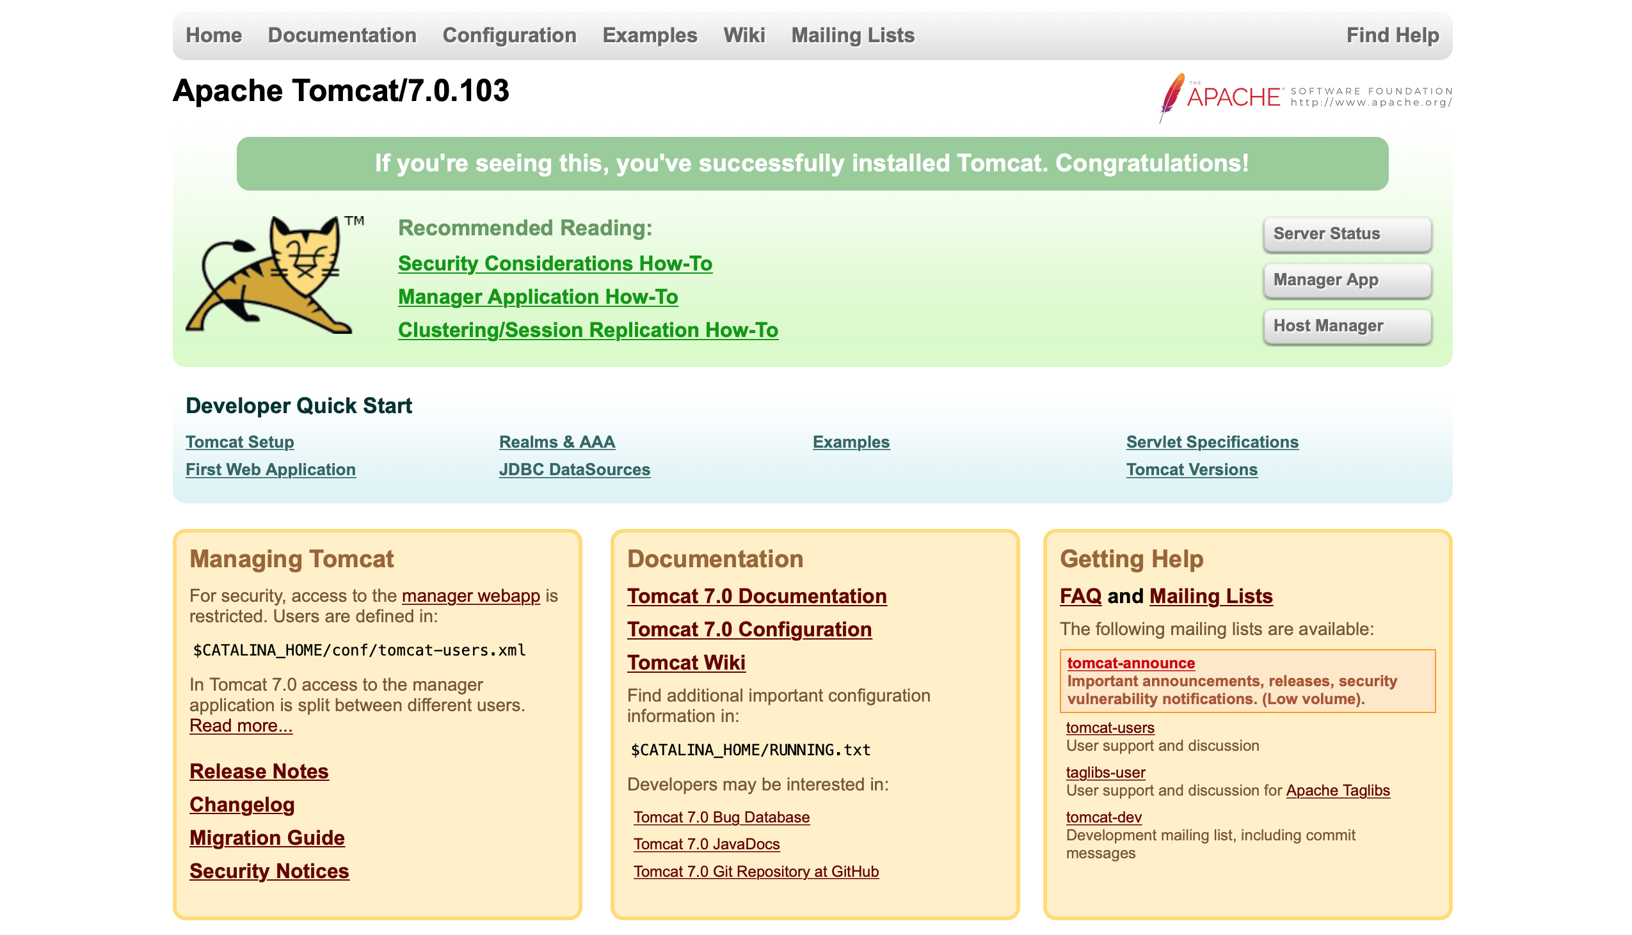Open Security Considerations How-To link
The height and width of the screenshot is (935, 1632).
[554, 264]
